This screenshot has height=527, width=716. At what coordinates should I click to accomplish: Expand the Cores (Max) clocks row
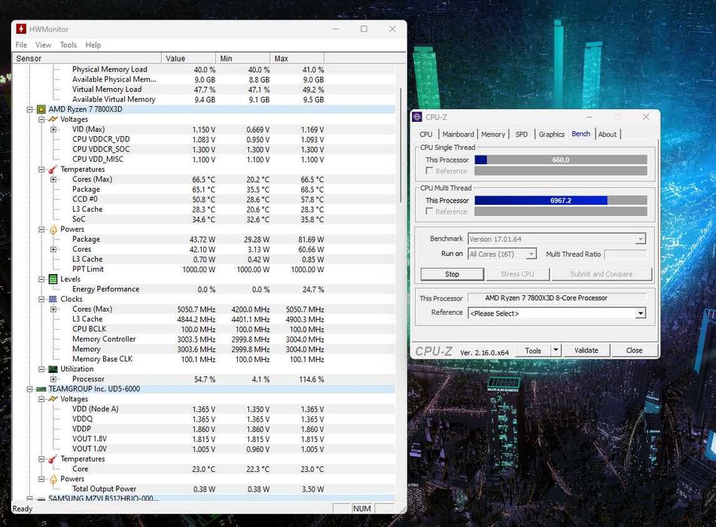(53, 309)
